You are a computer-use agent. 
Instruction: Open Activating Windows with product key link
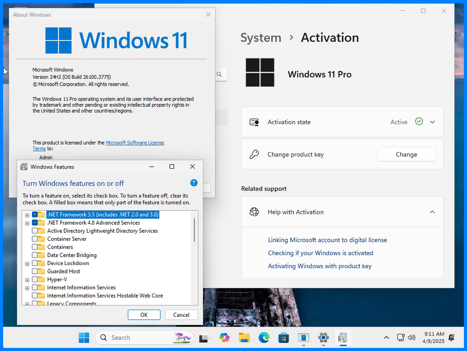(x=319, y=266)
